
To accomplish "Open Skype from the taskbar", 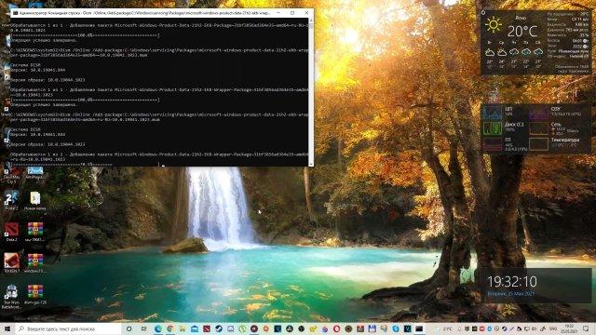I will coord(395,328).
